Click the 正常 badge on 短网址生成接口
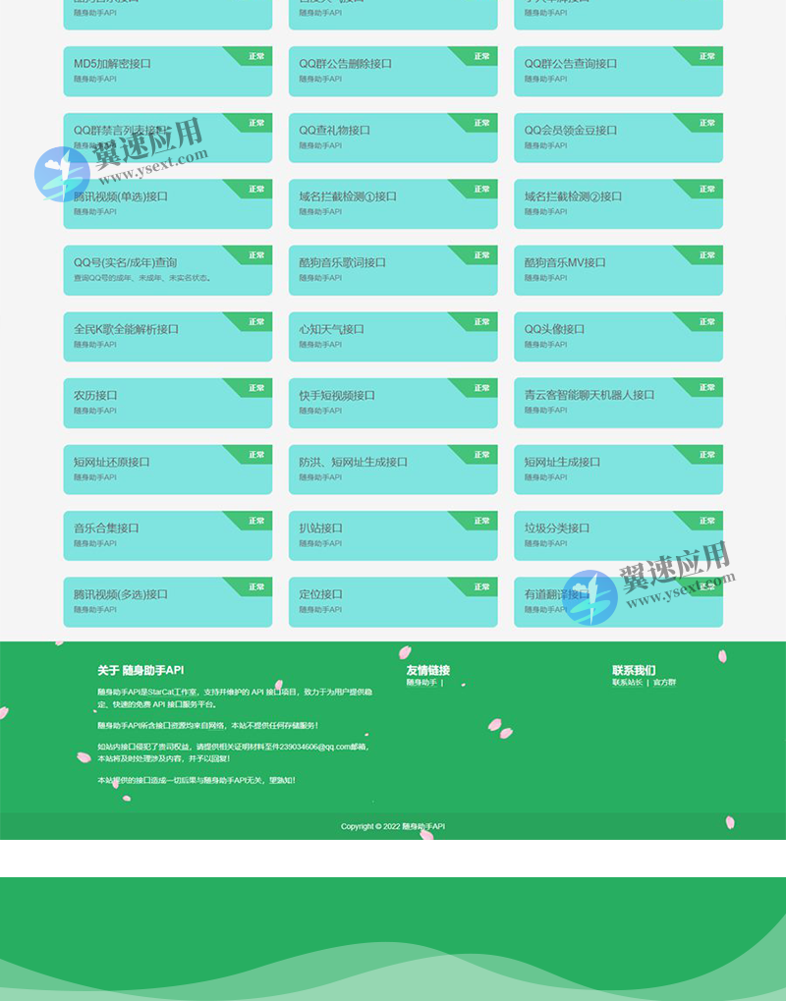 [x=705, y=454]
